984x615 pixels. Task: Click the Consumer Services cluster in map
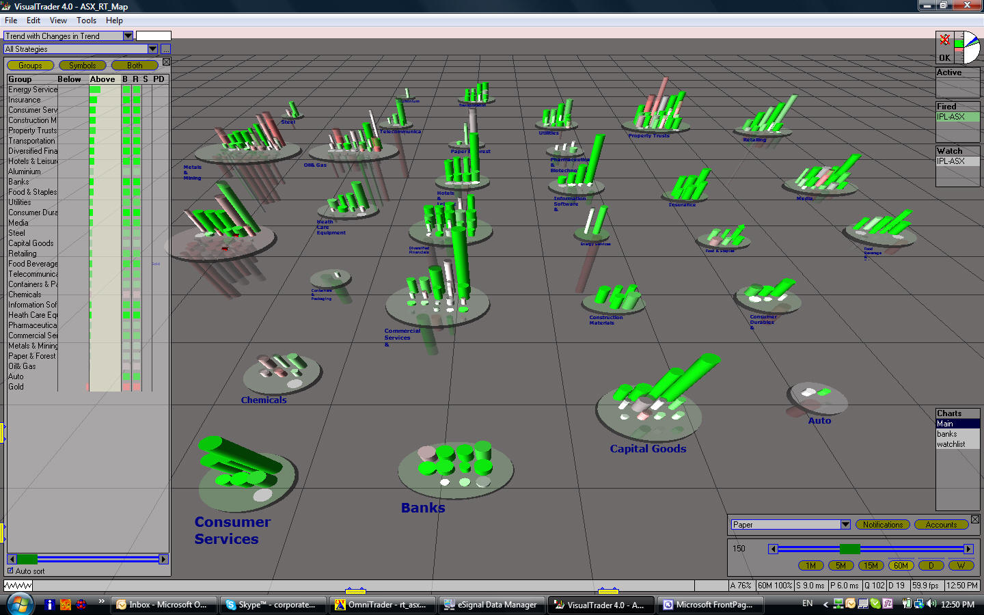click(247, 475)
